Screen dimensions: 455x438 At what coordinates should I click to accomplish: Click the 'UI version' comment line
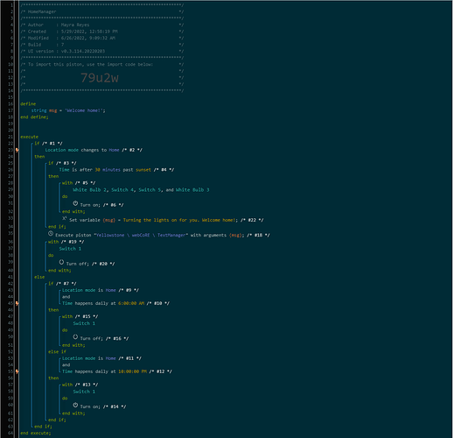pyautogui.click(x=102, y=52)
